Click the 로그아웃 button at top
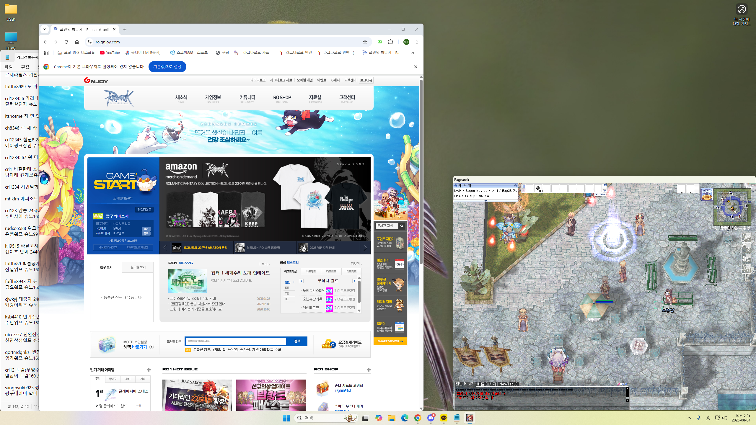 tap(366, 80)
